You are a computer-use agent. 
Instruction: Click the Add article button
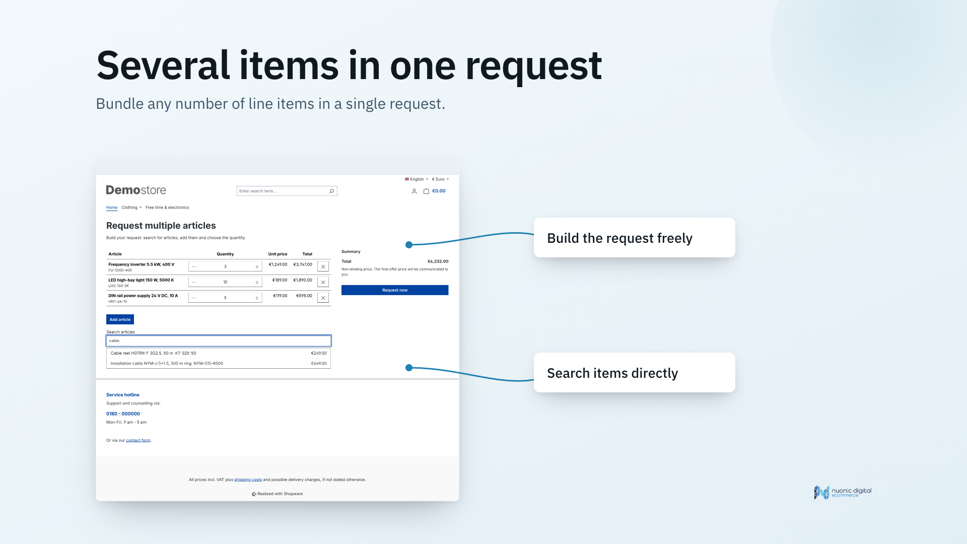click(x=120, y=319)
